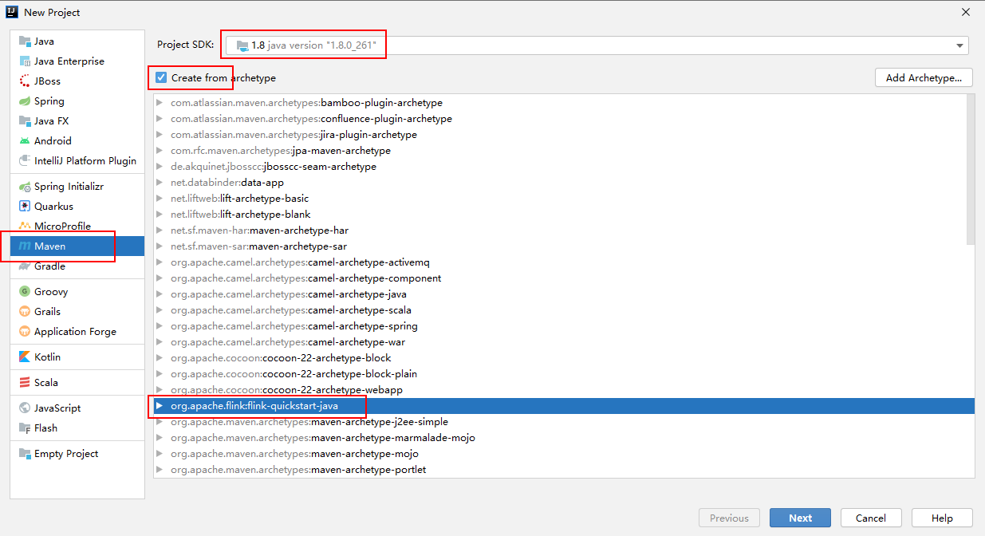Click the Groovy green G icon
Viewport: 985px width, 536px height.
tap(25, 292)
